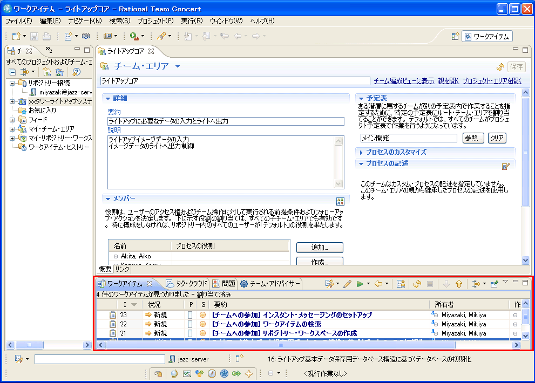This screenshot has width=535, height=383.
Task: Click the プロジェクト・エリアを開く link
Action: point(492,81)
